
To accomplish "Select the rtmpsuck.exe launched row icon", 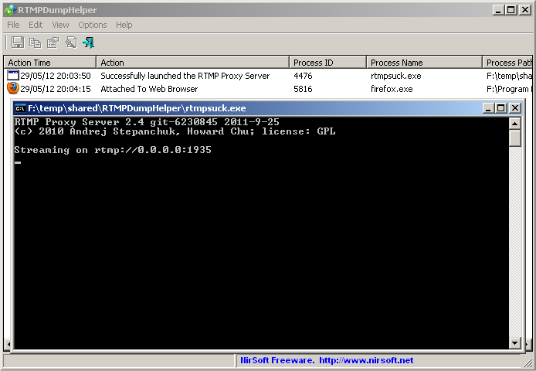I will 13,75.
